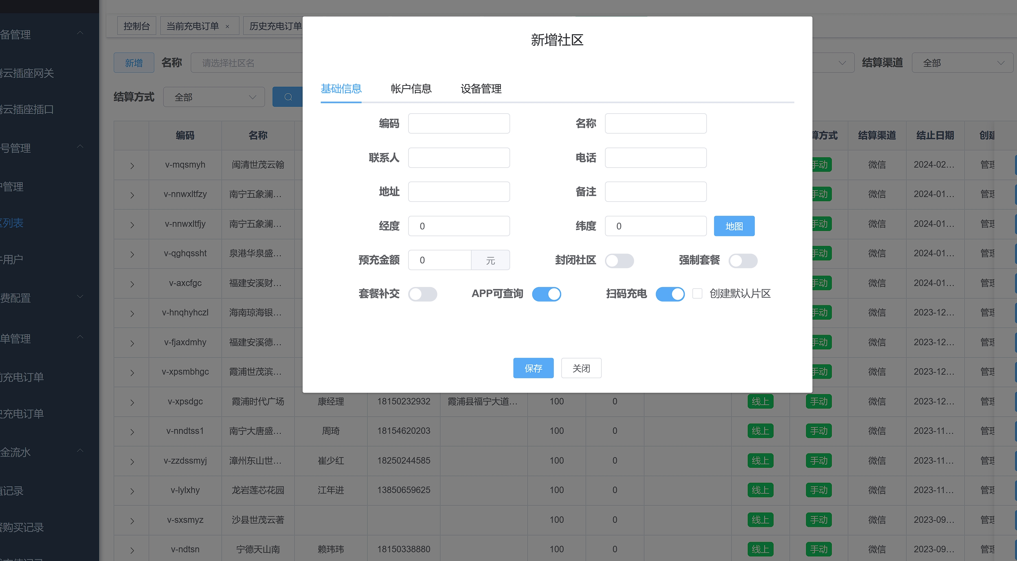Viewport: 1017px width, 561px height.
Task: Expand the v-nndtss1 row
Action: (x=132, y=432)
